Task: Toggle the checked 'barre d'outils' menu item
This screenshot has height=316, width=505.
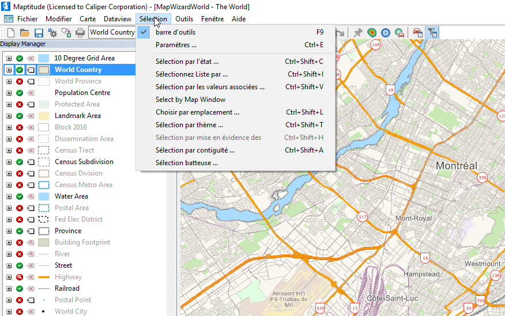Action: 175,32
